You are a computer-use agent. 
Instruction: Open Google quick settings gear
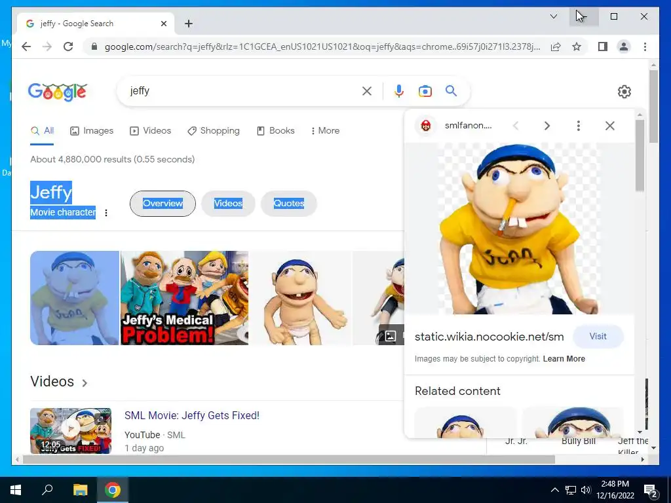click(624, 92)
